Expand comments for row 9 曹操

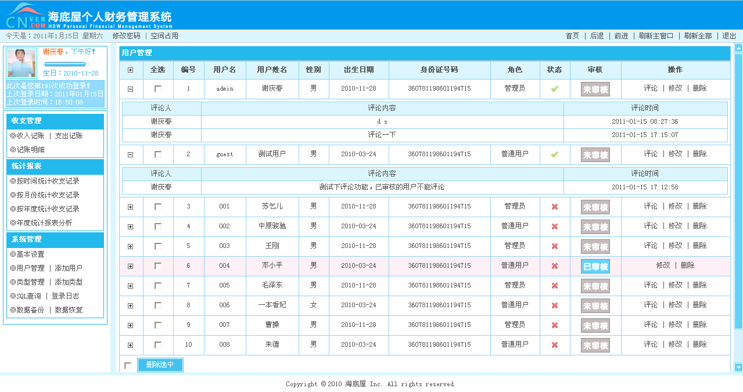[x=130, y=326]
